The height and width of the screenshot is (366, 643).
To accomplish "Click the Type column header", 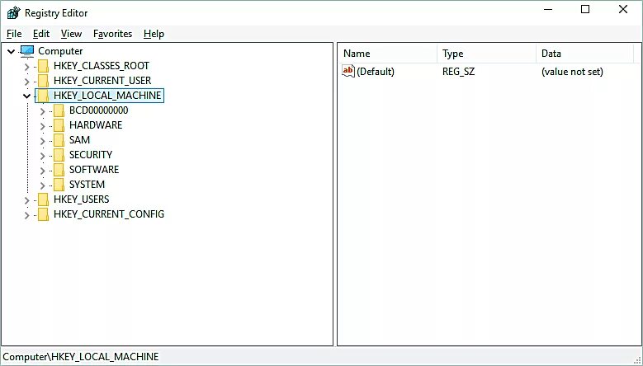I will (486, 54).
